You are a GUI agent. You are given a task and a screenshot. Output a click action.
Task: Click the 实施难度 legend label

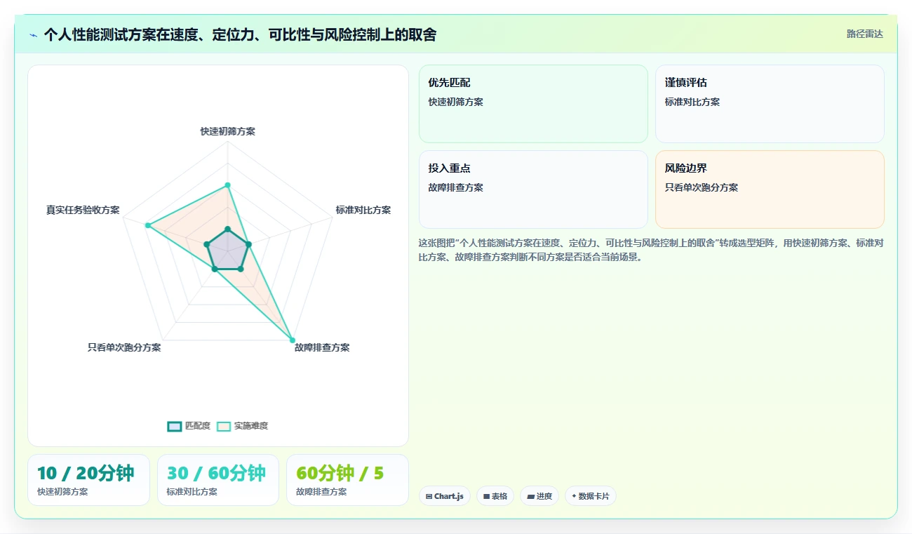click(251, 426)
